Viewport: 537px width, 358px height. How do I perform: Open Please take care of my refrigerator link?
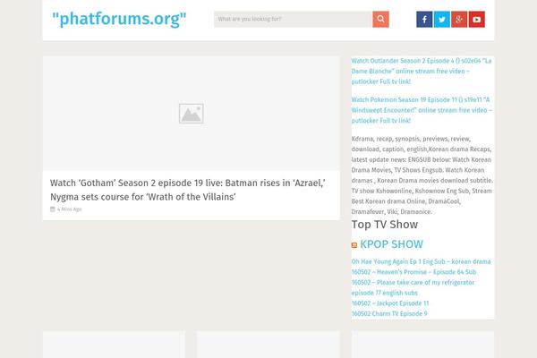(413, 287)
